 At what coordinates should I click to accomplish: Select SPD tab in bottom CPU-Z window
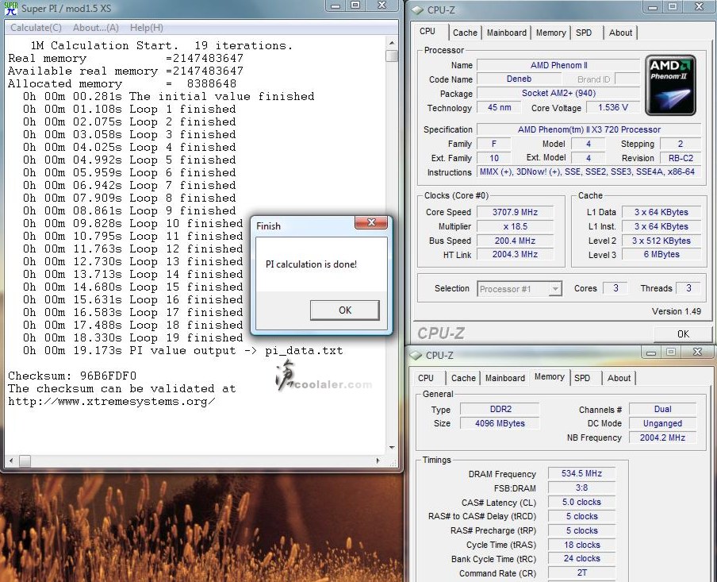582,378
